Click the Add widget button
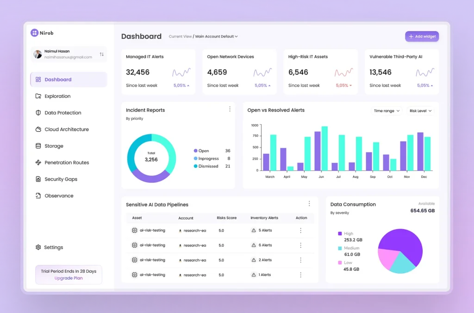The image size is (474, 313). [x=422, y=37]
